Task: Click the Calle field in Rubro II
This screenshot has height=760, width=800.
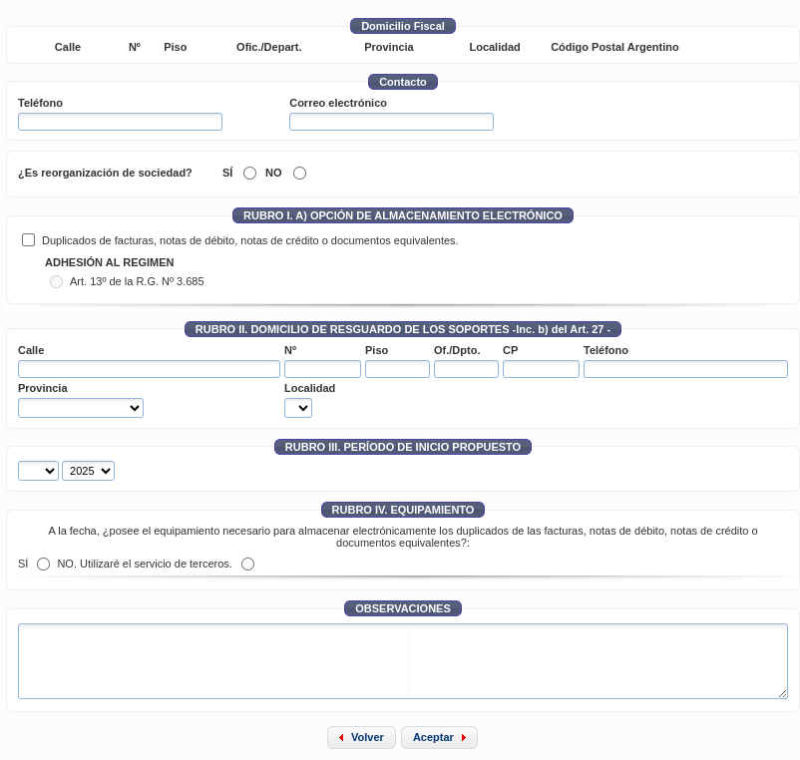Action: pos(149,369)
